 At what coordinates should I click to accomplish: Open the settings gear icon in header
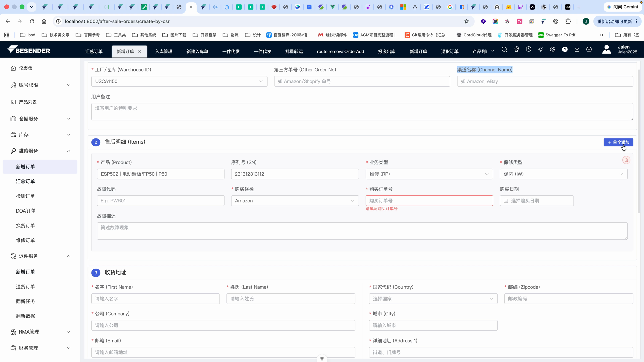553,49
